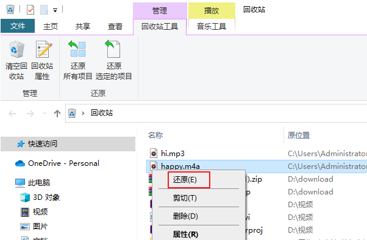Select the happy.m4a file
The image size is (367, 240).
coord(180,166)
